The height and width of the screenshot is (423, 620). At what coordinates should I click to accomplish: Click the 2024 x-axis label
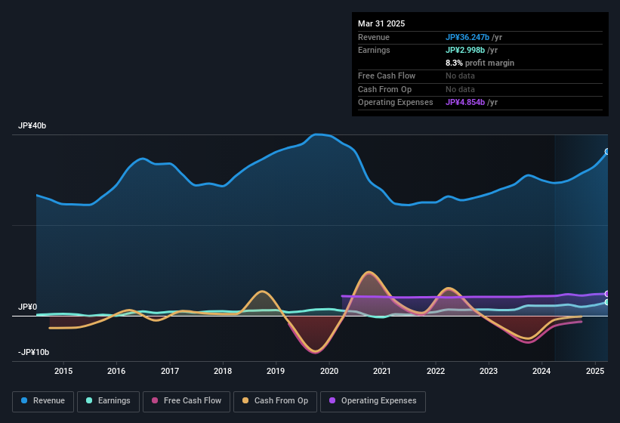click(x=541, y=371)
